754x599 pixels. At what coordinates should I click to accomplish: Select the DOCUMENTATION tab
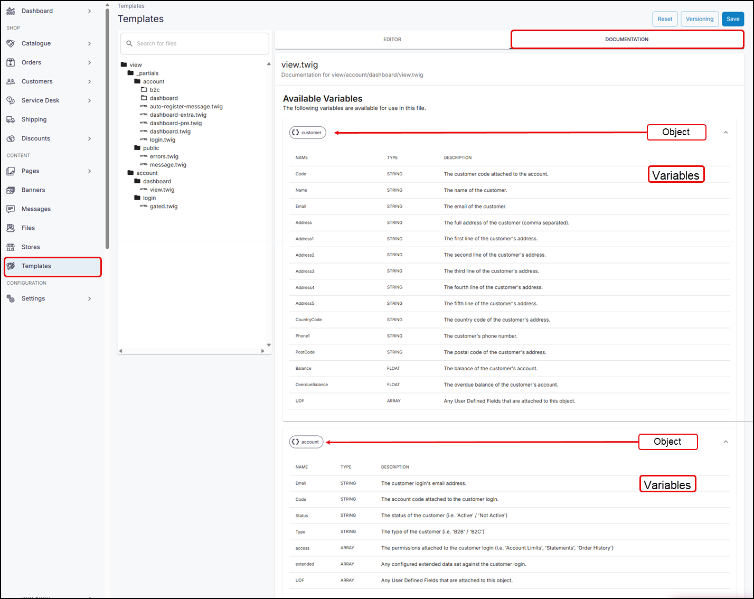point(627,40)
